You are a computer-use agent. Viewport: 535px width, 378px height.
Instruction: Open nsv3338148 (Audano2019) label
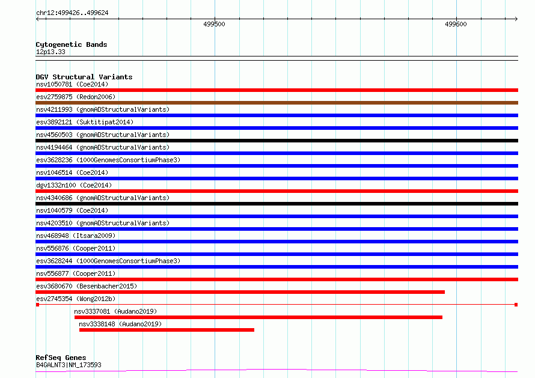120,324
